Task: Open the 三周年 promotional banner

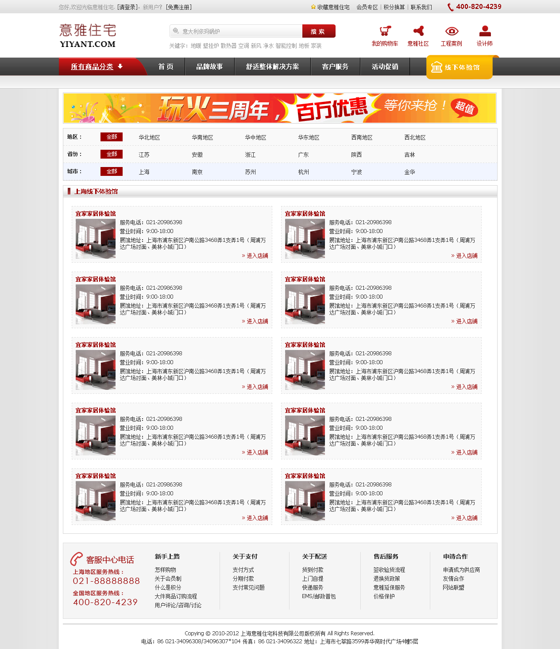Action: (x=279, y=108)
